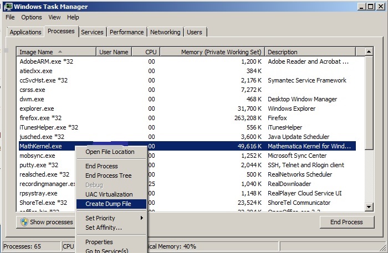388x253 pixels.
Task: Open the Options menu
Action: 32,17
